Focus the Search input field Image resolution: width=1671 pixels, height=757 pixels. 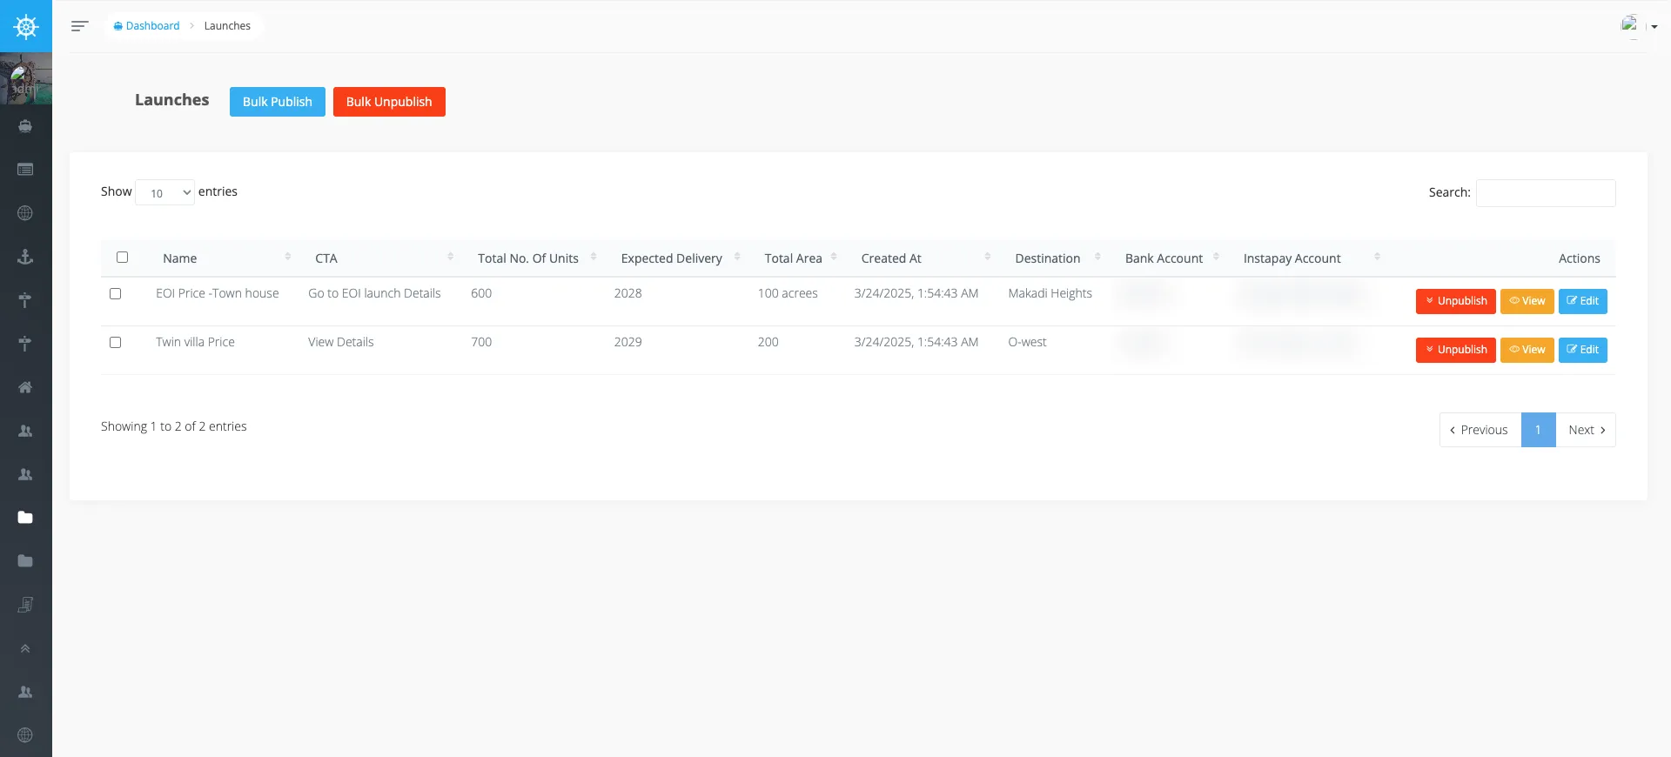[x=1546, y=193]
